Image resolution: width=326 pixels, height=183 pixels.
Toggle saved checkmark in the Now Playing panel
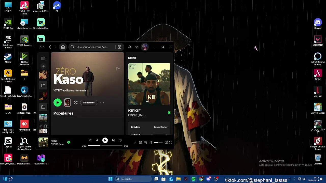[169, 113]
